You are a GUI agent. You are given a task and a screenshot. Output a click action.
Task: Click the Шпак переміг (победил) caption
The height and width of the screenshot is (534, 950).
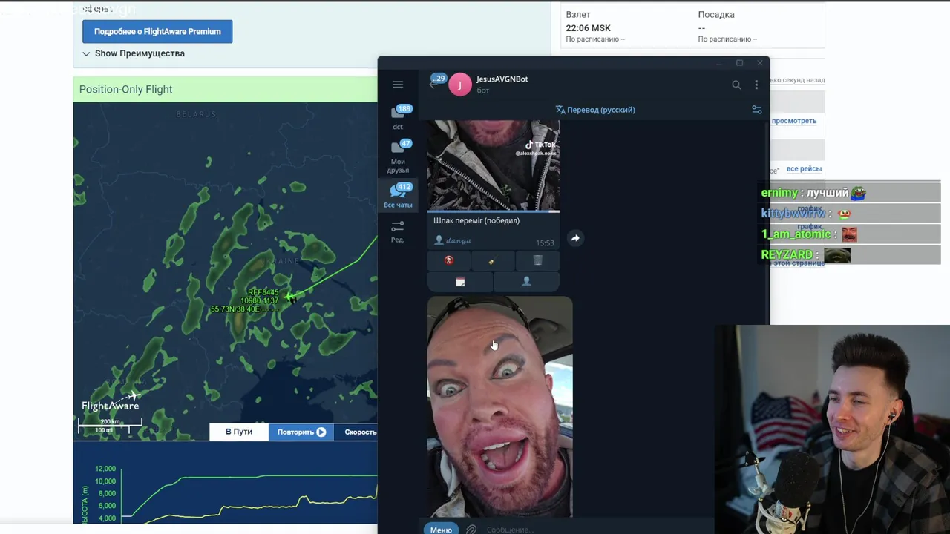tap(476, 220)
